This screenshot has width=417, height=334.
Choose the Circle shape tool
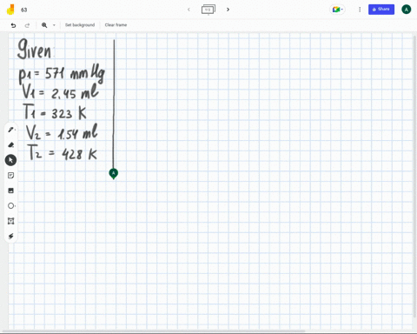(x=11, y=206)
